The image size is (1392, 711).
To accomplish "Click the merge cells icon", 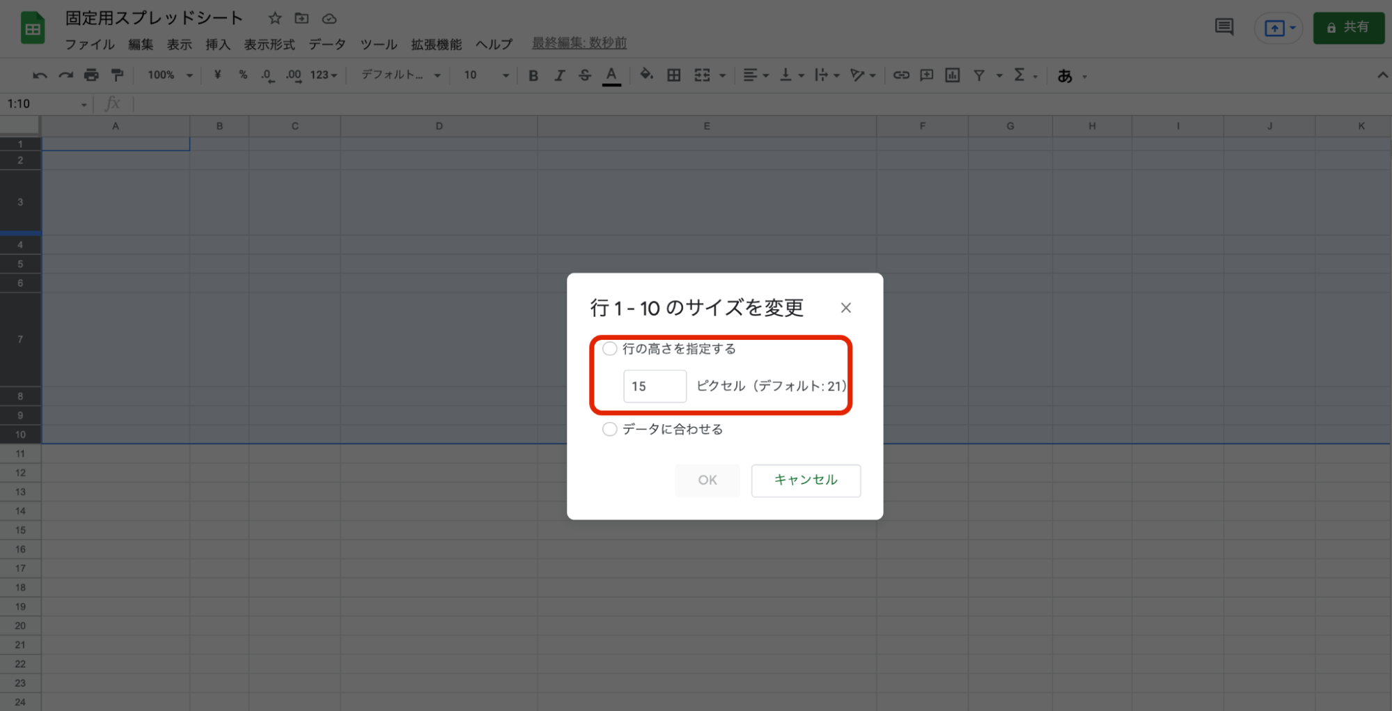I will [x=702, y=75].
